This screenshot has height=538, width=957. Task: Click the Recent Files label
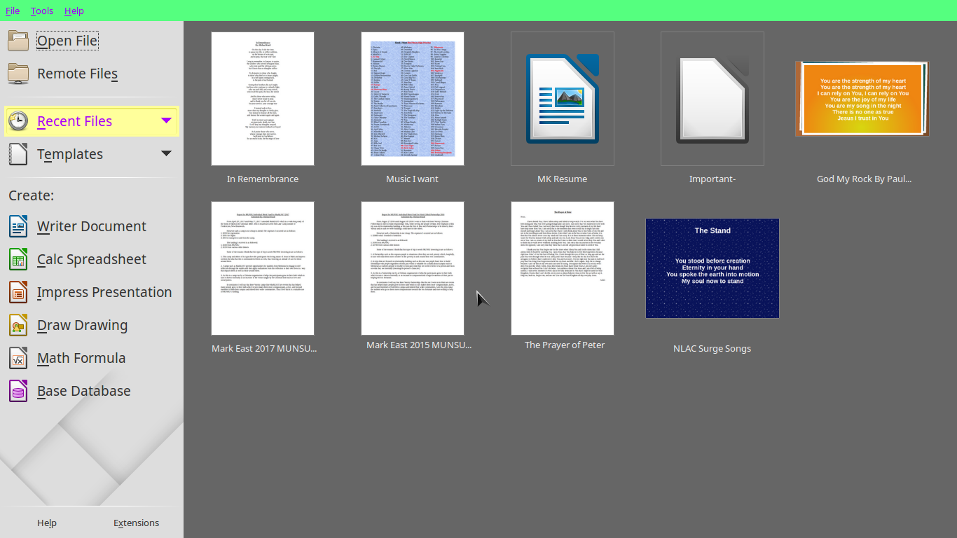pos(74,121)
